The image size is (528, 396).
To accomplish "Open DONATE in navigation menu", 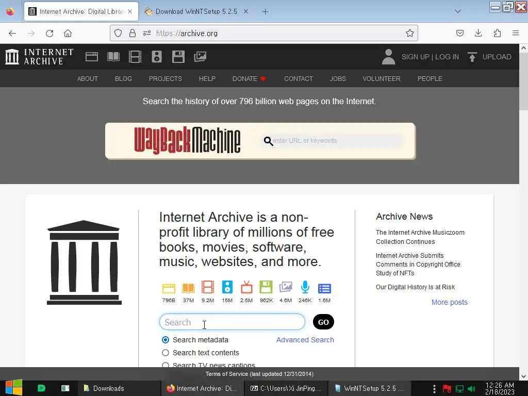I will [249, 79].
